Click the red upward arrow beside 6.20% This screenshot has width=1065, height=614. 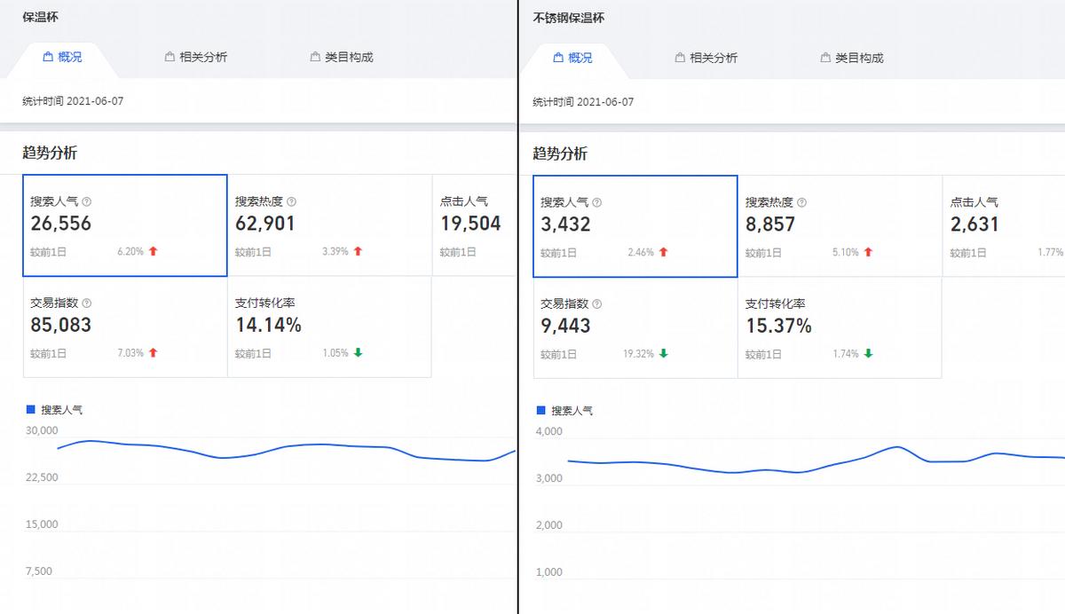pyautogui.click(x=153, y=251)
